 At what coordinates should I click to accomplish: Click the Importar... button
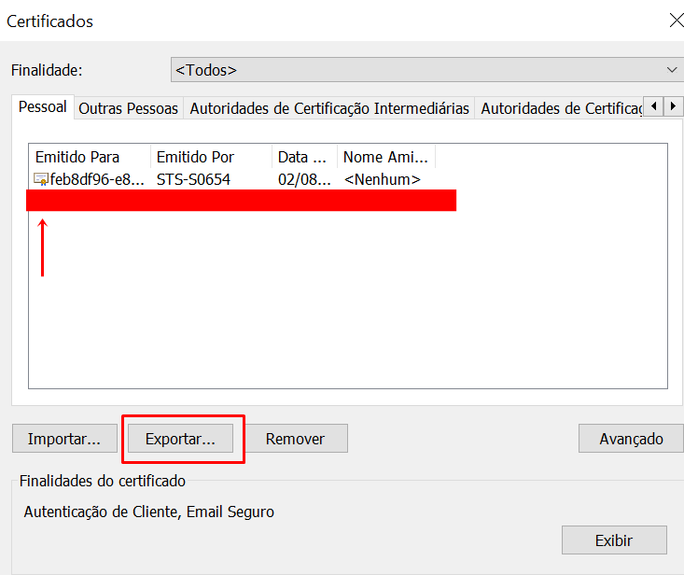pyautogui.click(x=64, y=439)
